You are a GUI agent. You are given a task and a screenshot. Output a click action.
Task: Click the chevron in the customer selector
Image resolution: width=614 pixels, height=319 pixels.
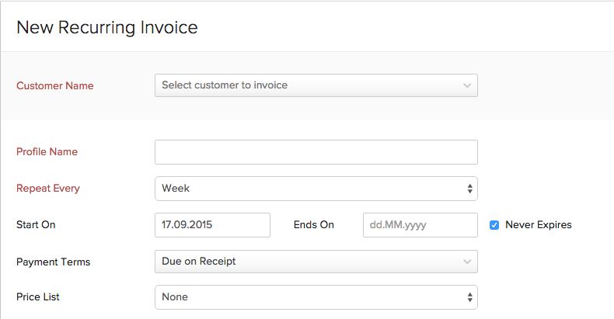click(x=466, y=85)
